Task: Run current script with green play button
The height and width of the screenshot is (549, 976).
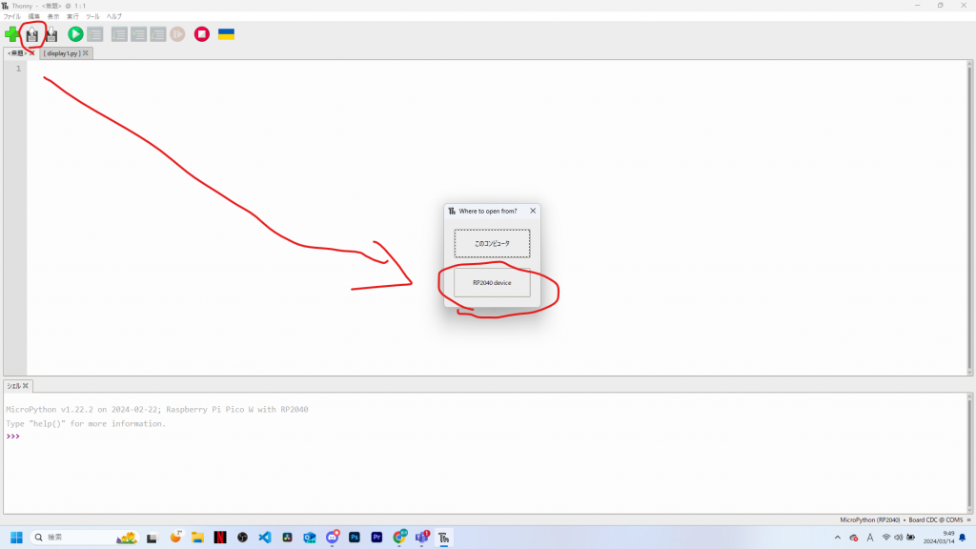Action: pos(75,34)
